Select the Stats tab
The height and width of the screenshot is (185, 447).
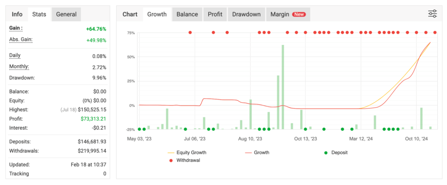pyautogui.click(x=40, y=14)
